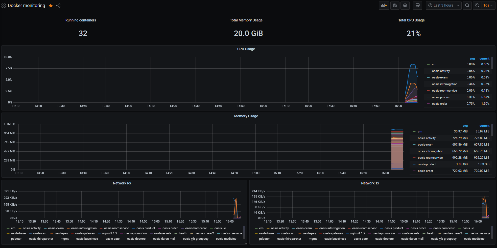Viewport: 497px width, 248px height.
Task: Toggle oasis-message in Network Rx legend
Action: coord(232,233)
